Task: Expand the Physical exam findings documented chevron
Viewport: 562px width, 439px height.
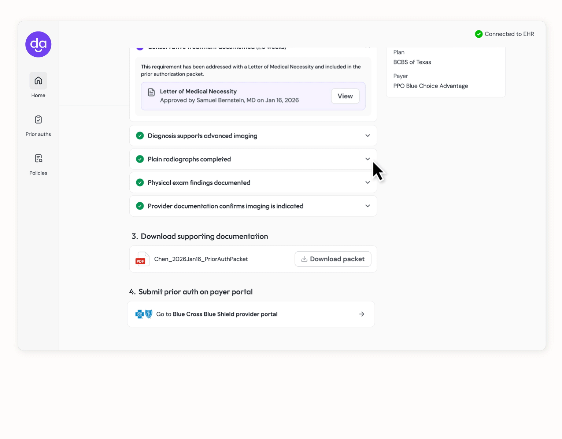Action: [367, 183]
